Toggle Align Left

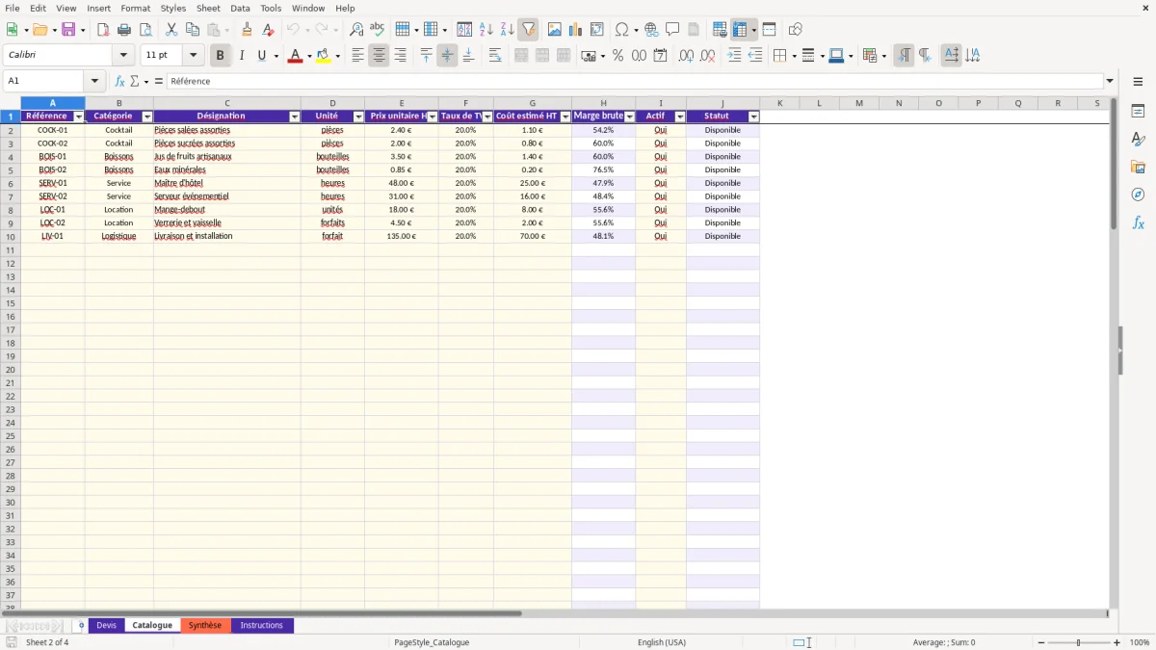click(x=357, y=56)
